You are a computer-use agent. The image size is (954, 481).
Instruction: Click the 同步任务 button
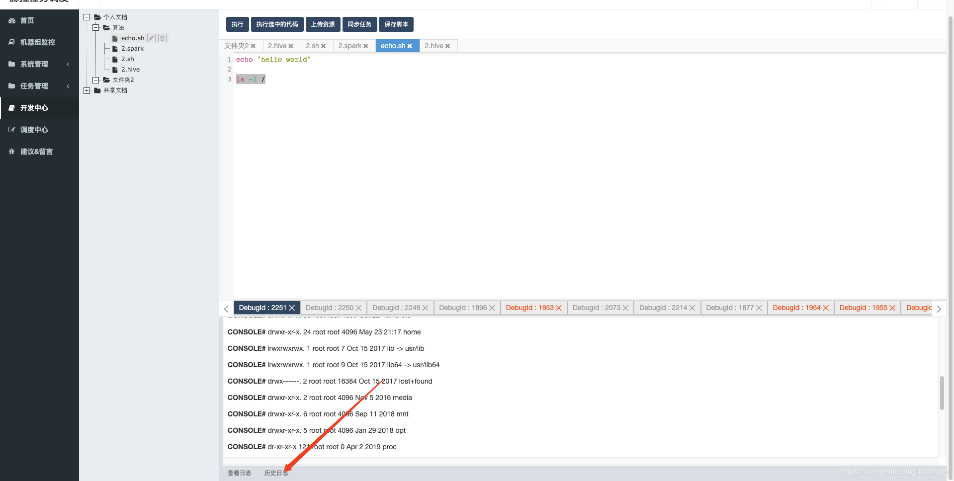pyautogui.click(x=359, y=24)
